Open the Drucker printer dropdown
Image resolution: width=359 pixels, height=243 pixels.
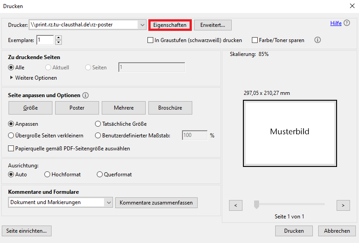click(x=143, y=25)
